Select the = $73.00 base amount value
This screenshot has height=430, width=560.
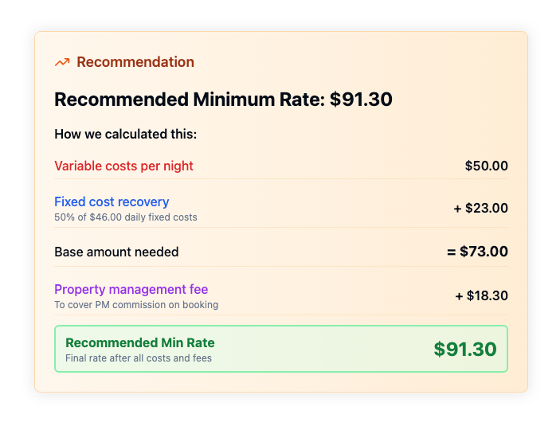[x=477, y=252]
